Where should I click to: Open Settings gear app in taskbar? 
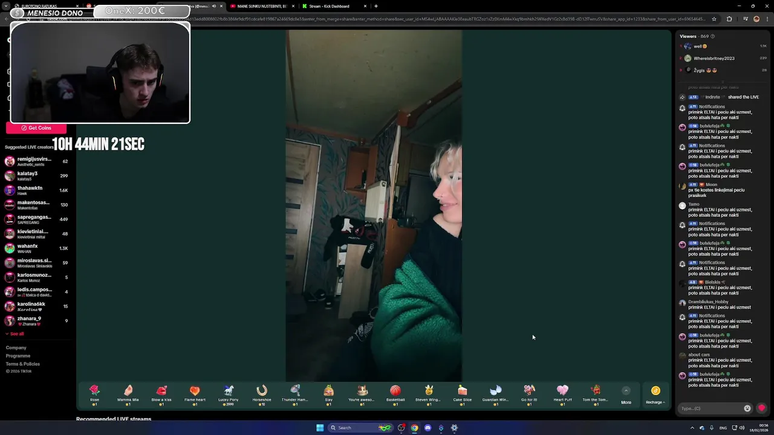point(454,428)
